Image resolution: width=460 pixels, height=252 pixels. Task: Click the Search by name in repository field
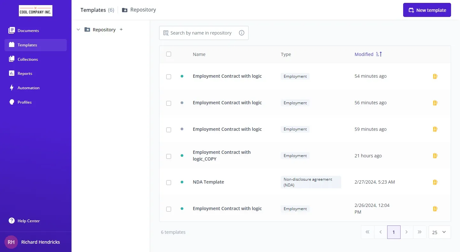[201, 33]
